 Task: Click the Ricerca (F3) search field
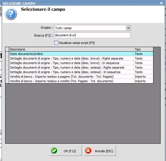[x=92, y=35]
